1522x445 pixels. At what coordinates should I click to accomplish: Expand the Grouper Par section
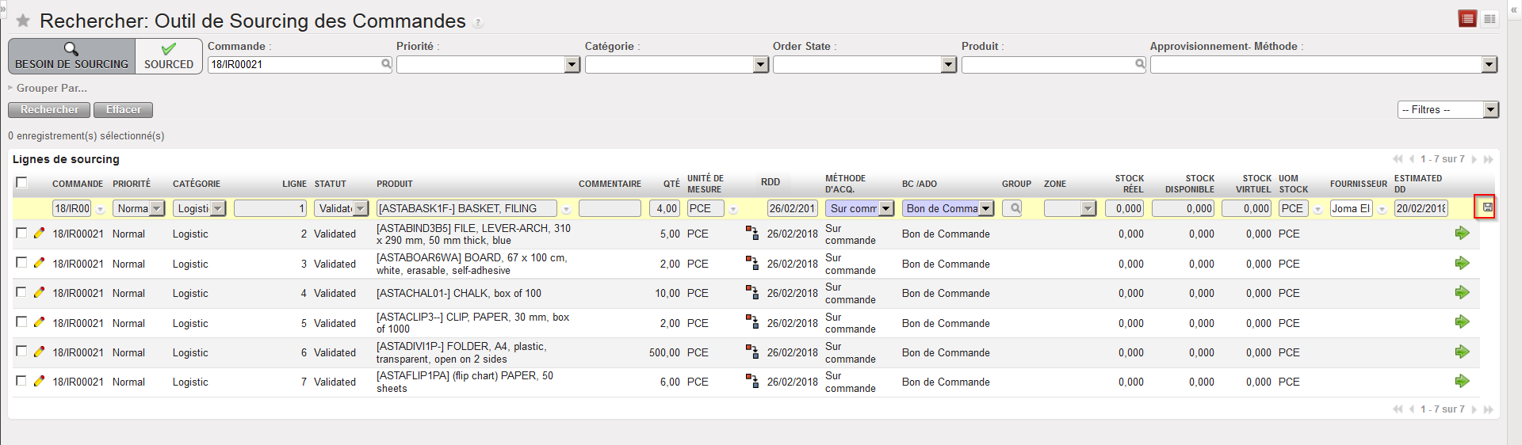click(48, 88)
